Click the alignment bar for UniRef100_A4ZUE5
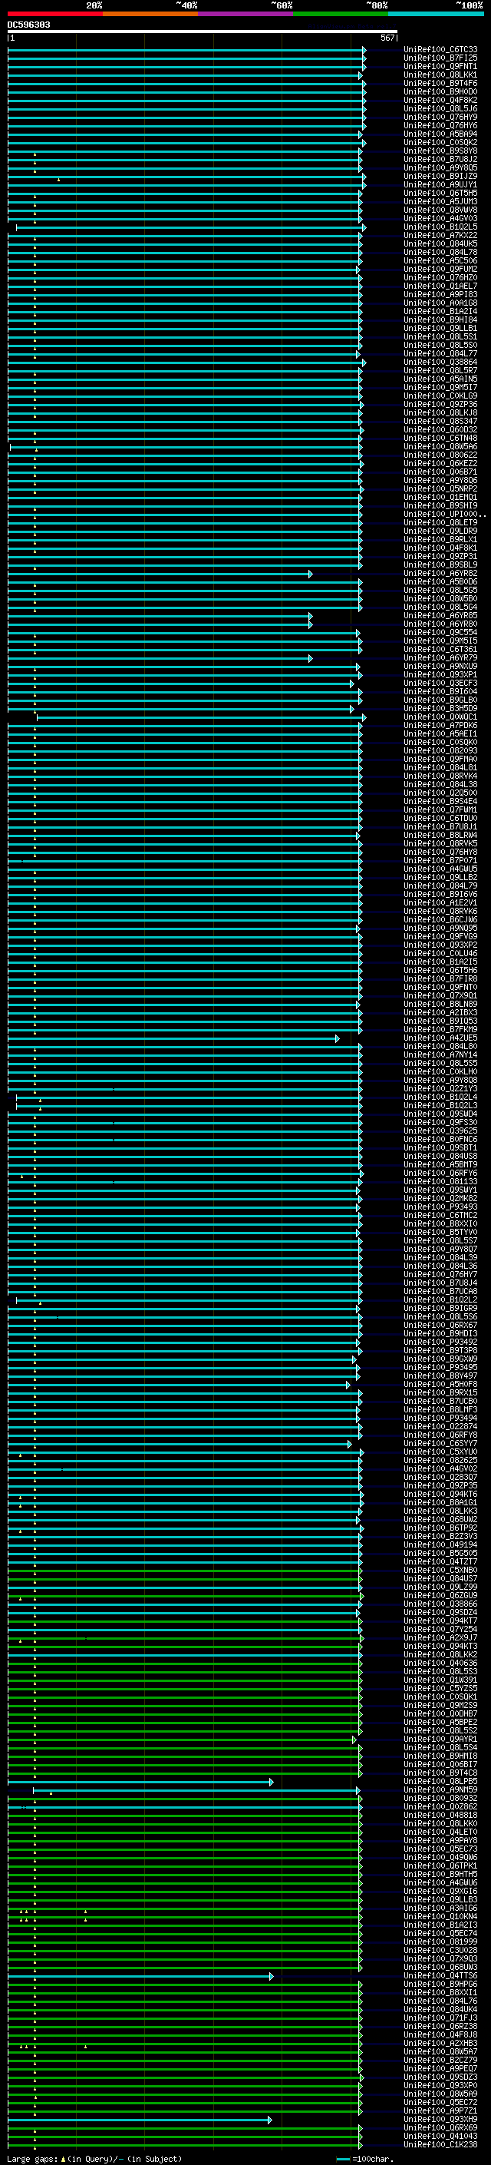The image size is (491, 2165). (x=173, y=1039)
